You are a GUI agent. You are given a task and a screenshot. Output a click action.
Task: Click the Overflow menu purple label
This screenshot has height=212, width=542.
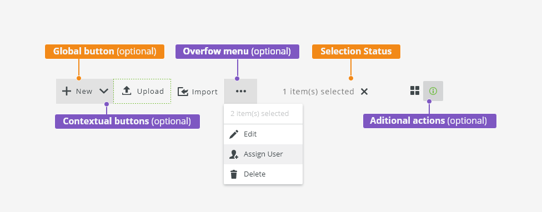click(x=237, y=52)
